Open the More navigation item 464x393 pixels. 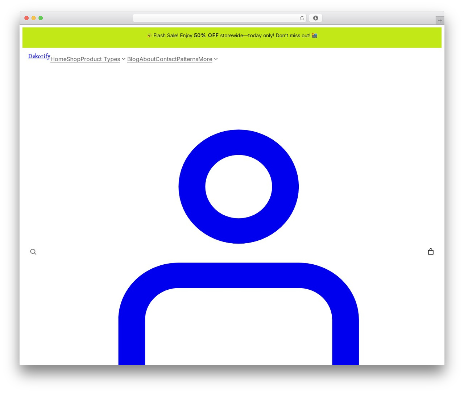pos(205,59)
